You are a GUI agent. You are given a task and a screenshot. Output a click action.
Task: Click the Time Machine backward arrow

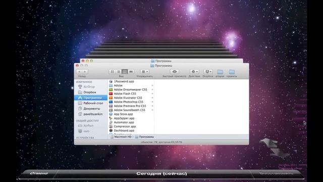269,143
